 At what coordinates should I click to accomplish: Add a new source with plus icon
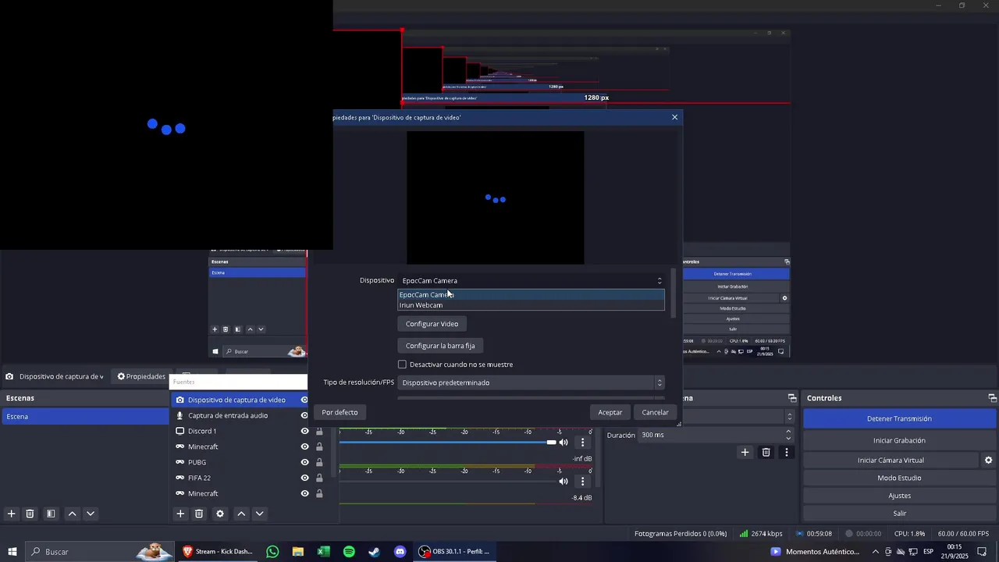click(180, 514)
